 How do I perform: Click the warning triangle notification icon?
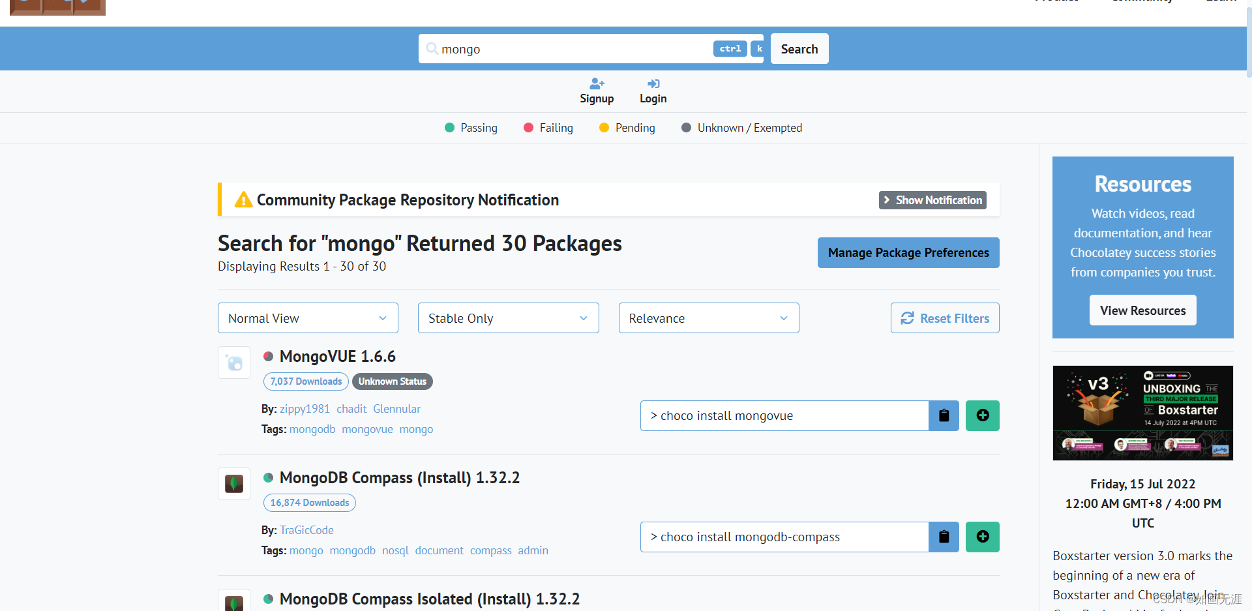pyautogui.click(x=243, y=200)
